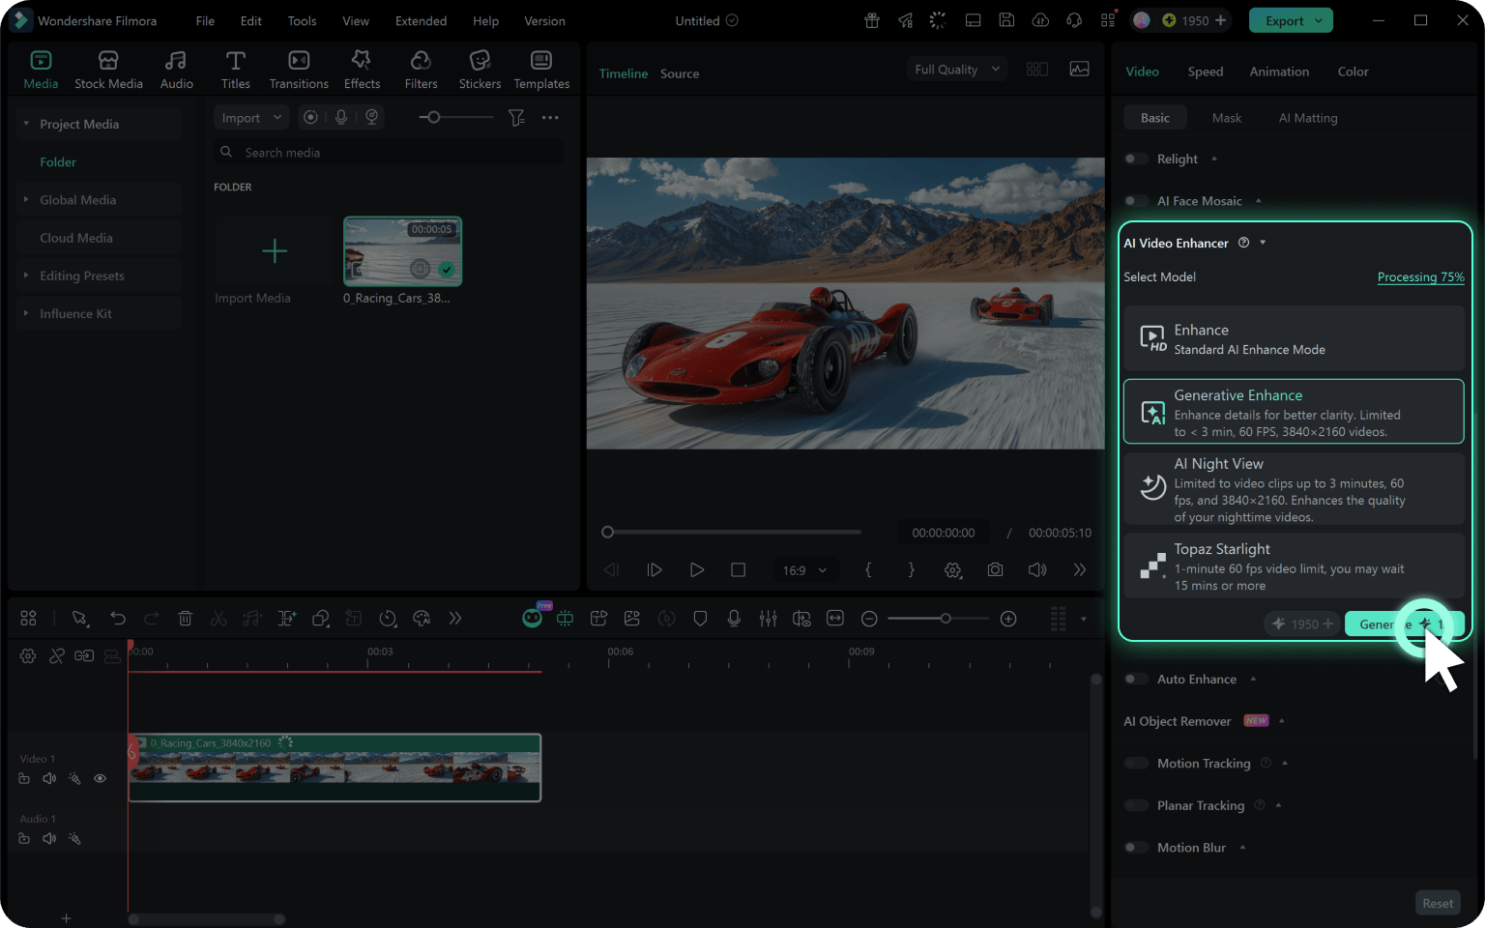The height and width of the screenshot is (928, 1485).
Task: Toggle the Motion Blur switch
Action: 1136,847
